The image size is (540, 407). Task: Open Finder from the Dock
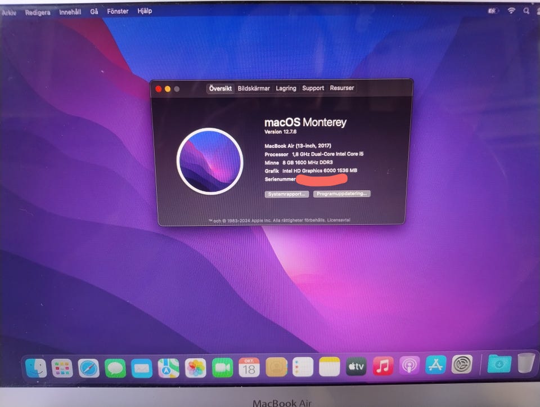pyautogui.click(x=36, y=368)
